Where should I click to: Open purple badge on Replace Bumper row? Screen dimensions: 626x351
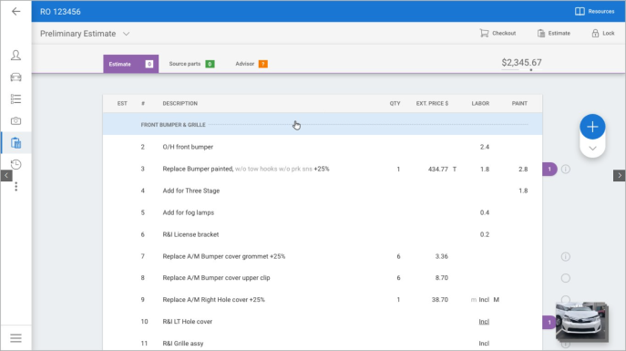[x=549, y=170]
